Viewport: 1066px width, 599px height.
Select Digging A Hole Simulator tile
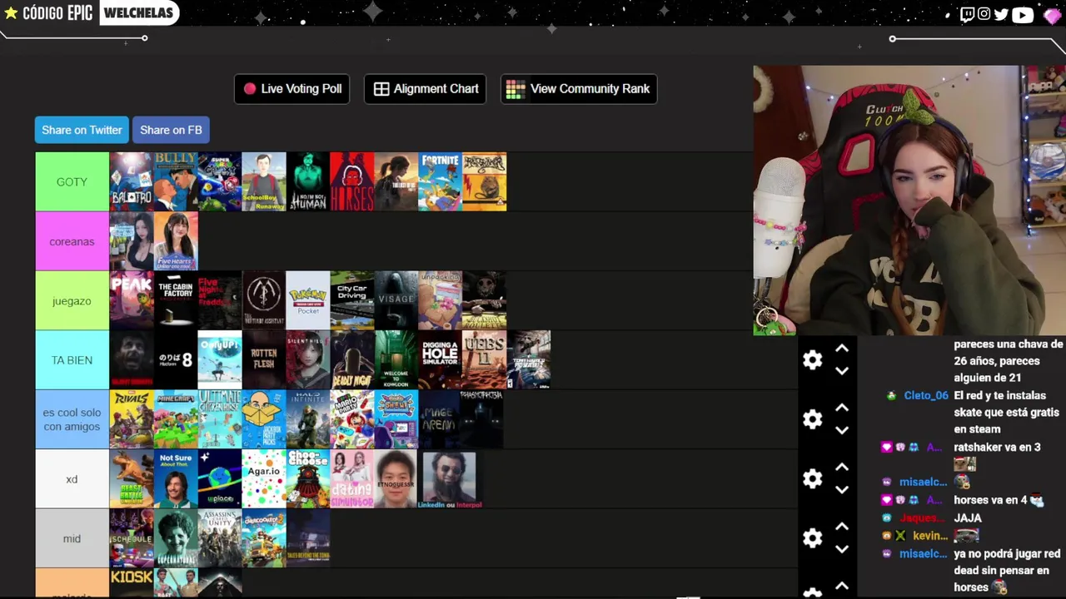(440, 360)
